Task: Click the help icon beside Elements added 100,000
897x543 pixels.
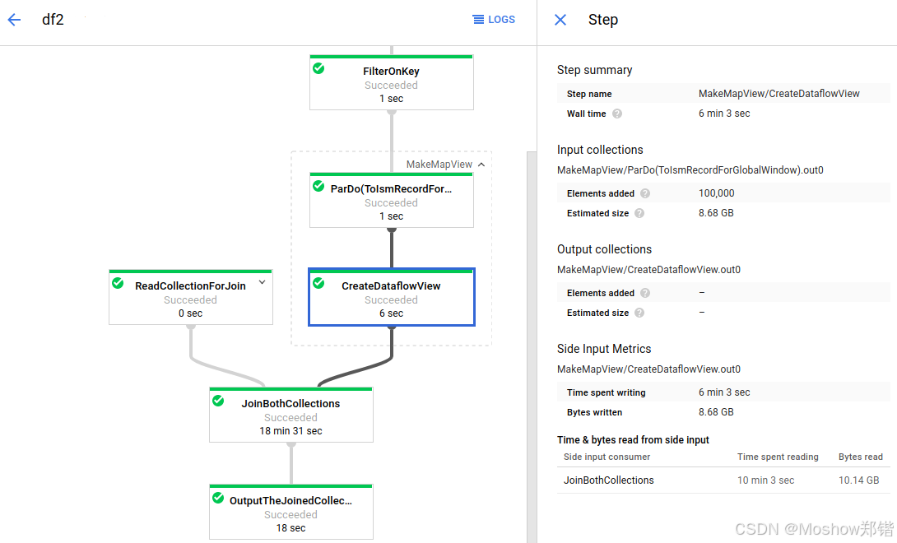Action: pos(645,193)
